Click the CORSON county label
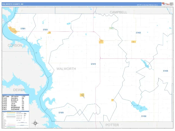 click(x=15, y=45)
